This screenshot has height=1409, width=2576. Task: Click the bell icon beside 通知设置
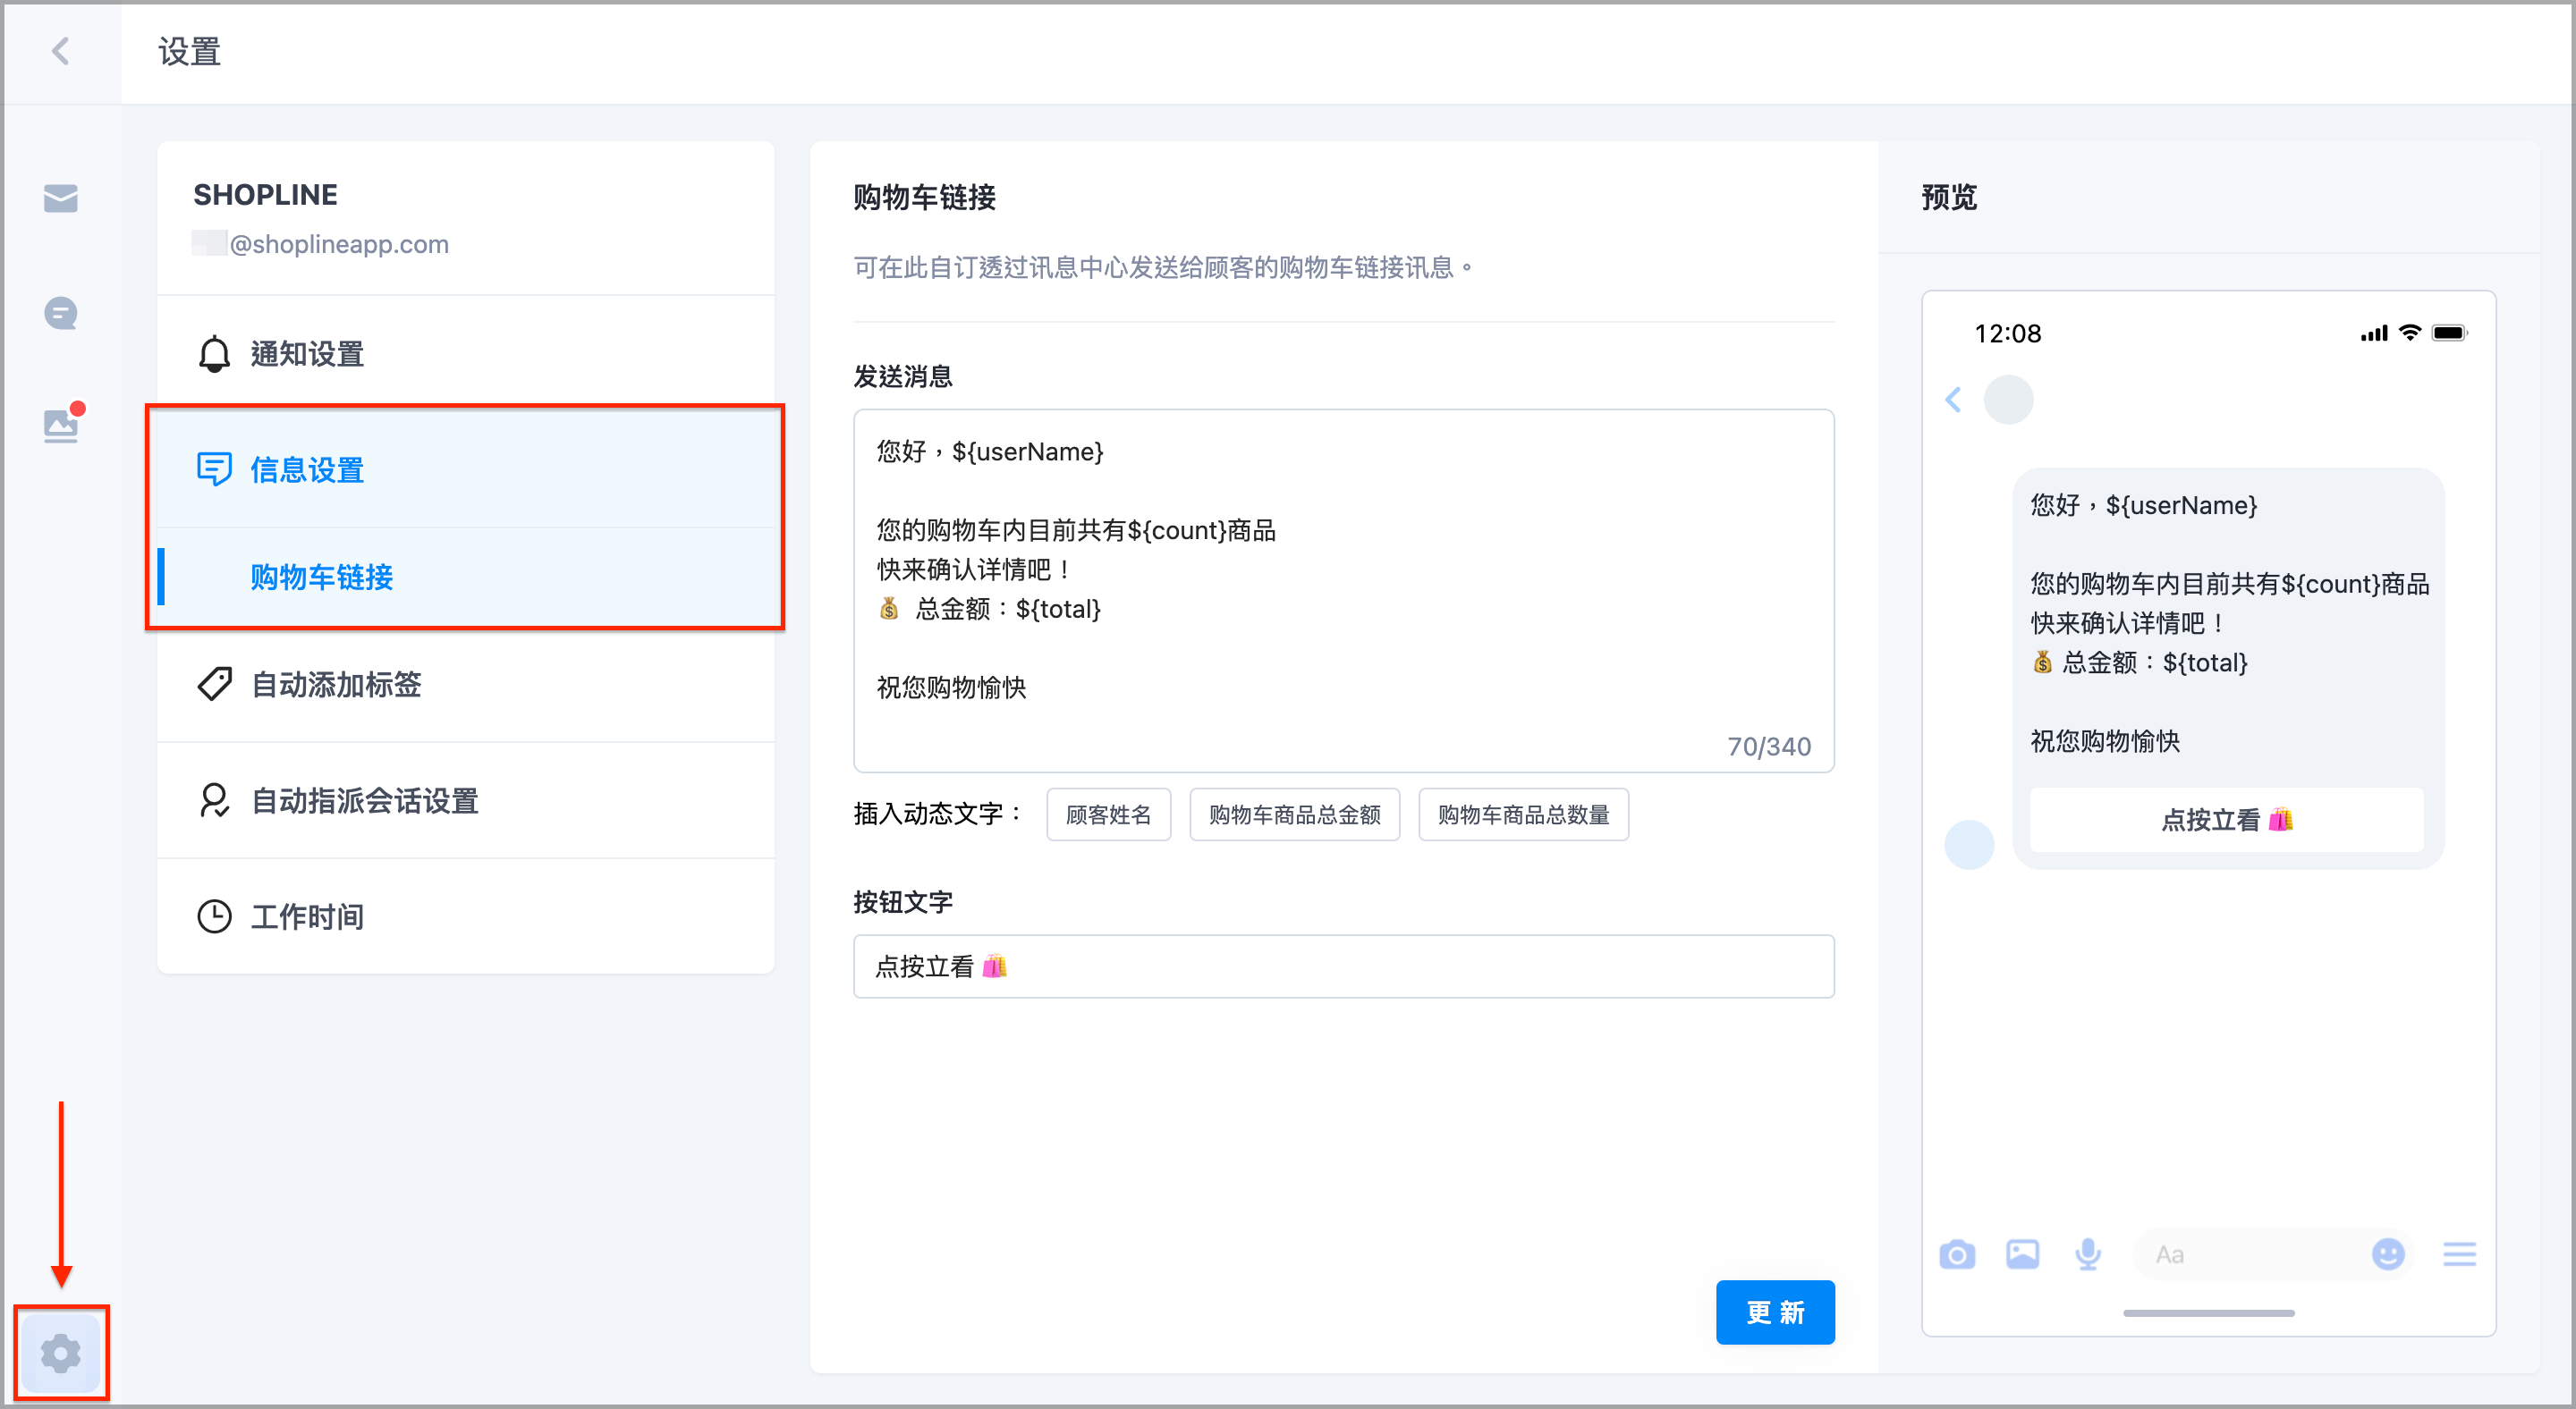(214, 354)
